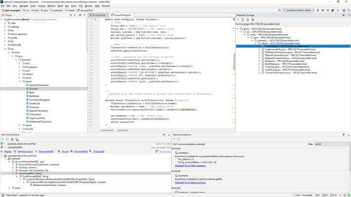Click the X clear icon in Parasoft Coverage toolbar
The height and width of the screenshot is (197, 351).
point(252,20)
